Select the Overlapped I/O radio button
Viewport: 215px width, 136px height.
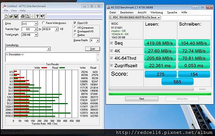[75, 31]
